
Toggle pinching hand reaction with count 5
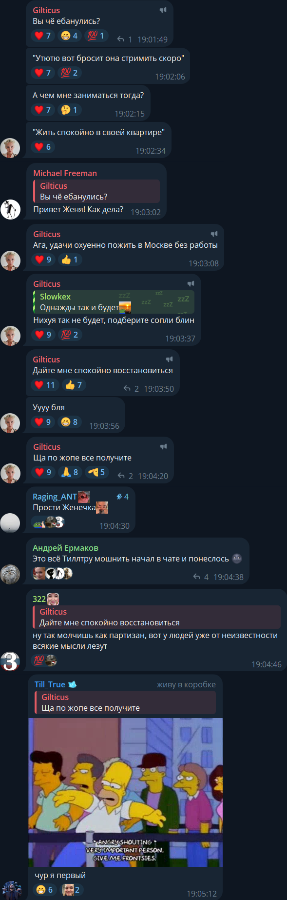(x=96, y=472)
